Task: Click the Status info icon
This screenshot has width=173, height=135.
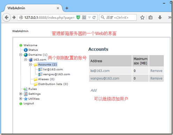Action: (x=25, y=50)
